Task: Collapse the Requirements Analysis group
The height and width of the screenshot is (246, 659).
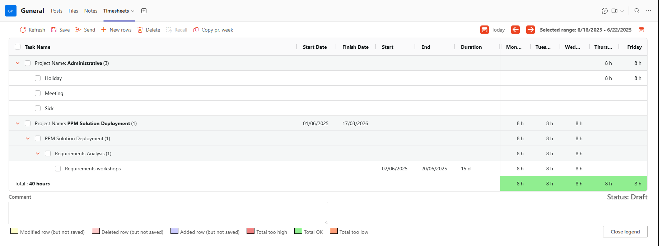Action: [x=38, y=153]
